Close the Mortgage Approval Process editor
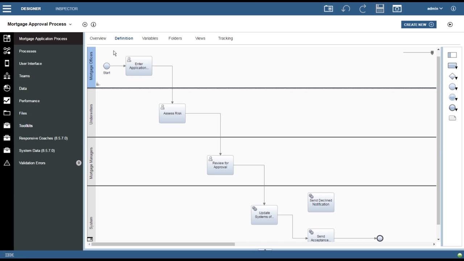Screen dimensions: 464x261 (85, 24)
